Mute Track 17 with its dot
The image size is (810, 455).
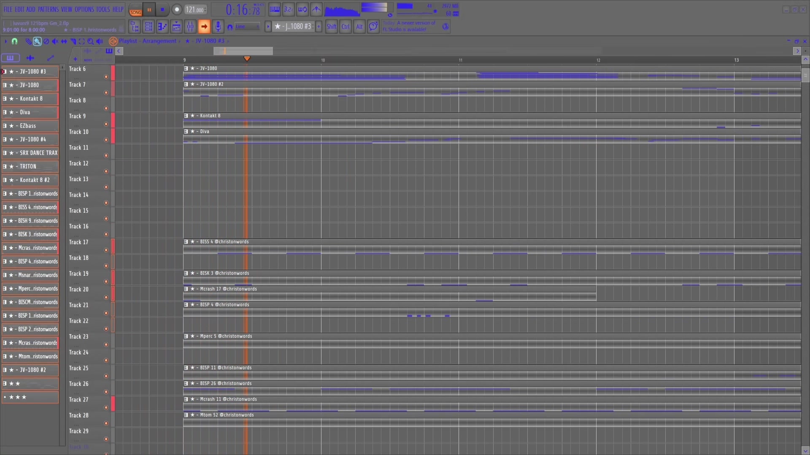pyautogui.click(x=106, y=250)
